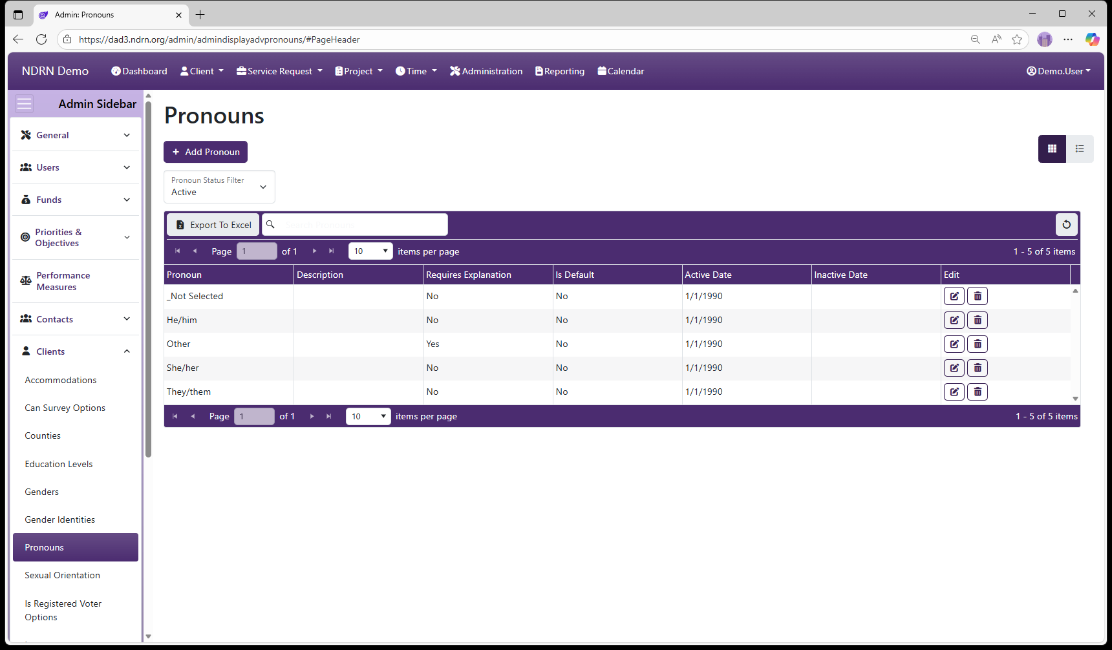Switch to list view layout
Screen dimensions: 1112x650
click(x=1080, y=149)
